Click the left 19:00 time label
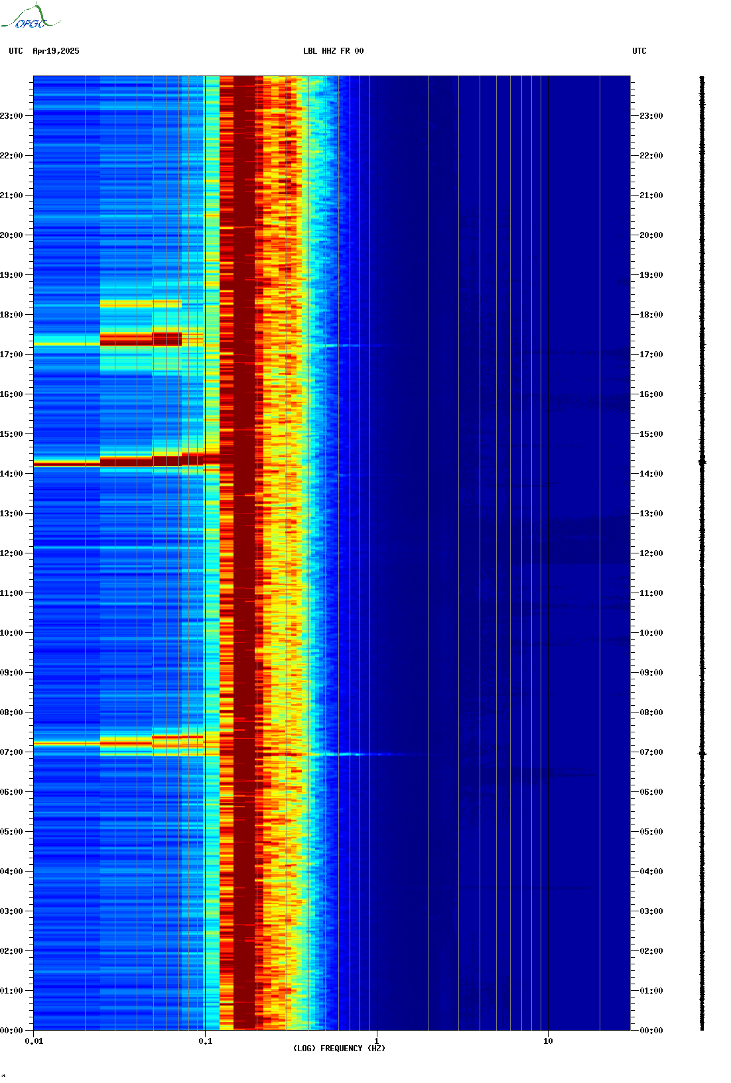 point(11,275)
